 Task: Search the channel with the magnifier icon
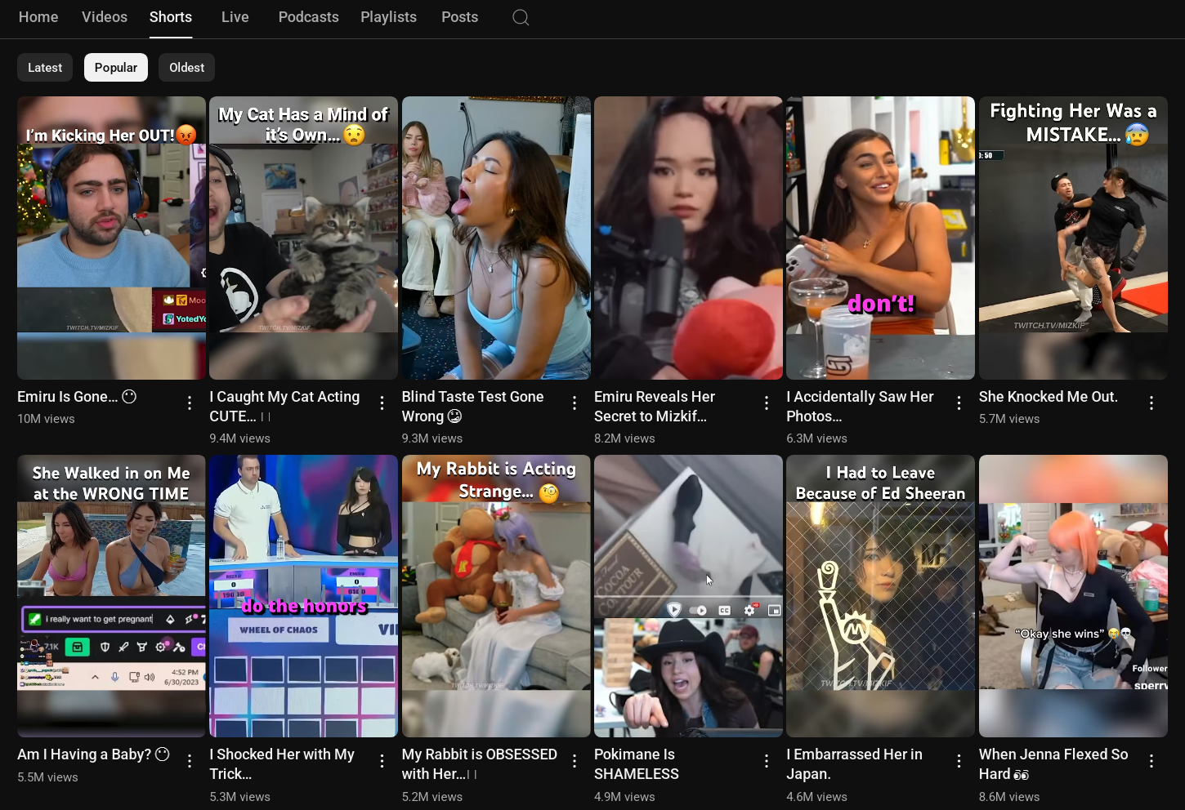521,17
